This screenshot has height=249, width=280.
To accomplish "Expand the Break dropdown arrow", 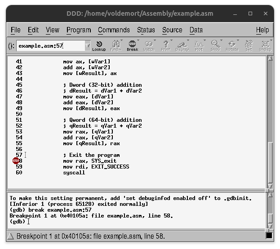I will 138,40.
